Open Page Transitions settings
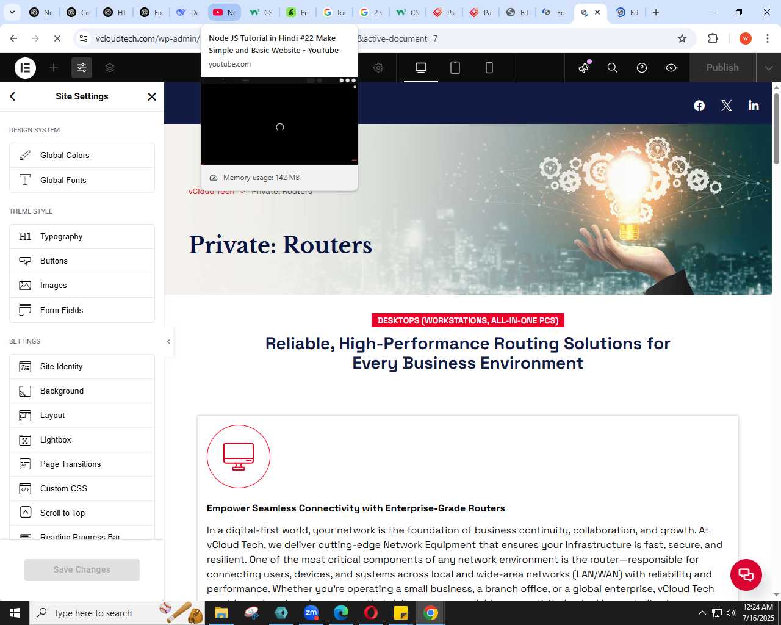This screenshot has height=625, width=781. (82, 464)
